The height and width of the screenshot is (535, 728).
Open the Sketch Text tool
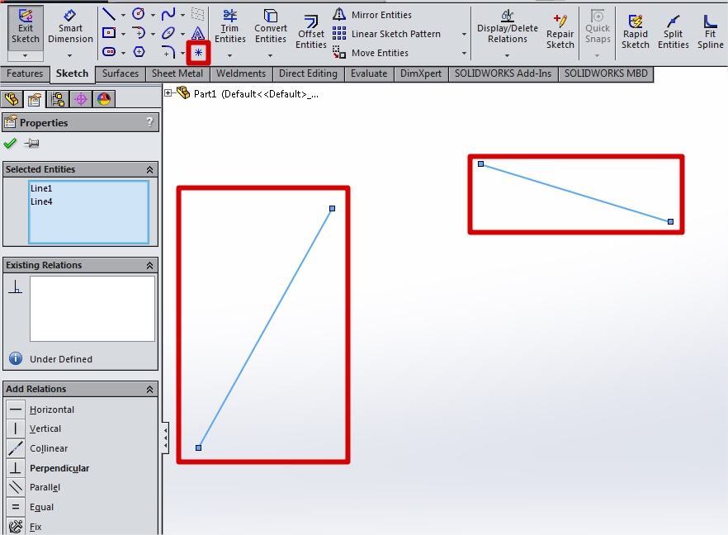coord(198,33)
